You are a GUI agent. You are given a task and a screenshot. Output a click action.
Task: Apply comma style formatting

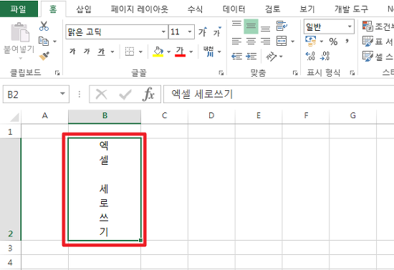pyautogui.click(x=347, y=41)
